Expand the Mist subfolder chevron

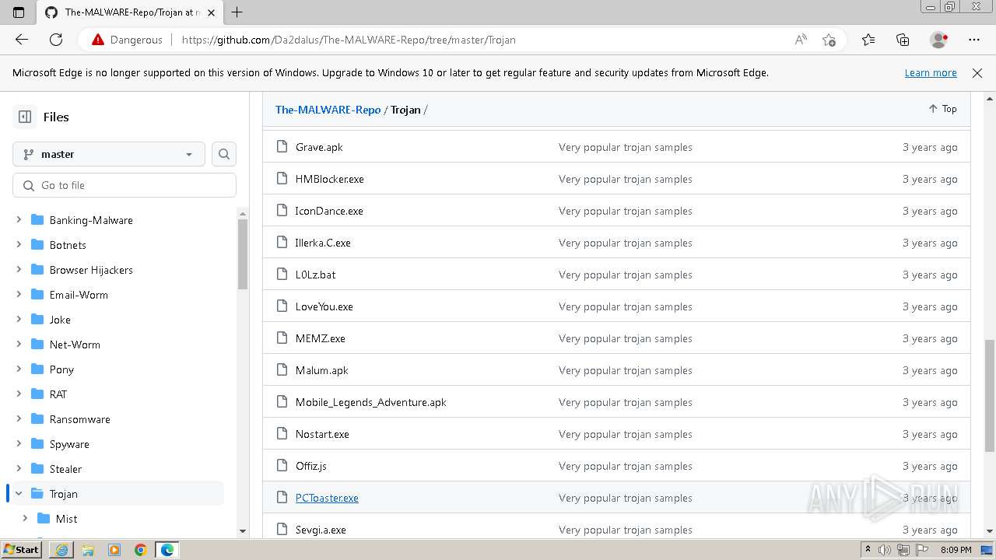tap(25, 519)
